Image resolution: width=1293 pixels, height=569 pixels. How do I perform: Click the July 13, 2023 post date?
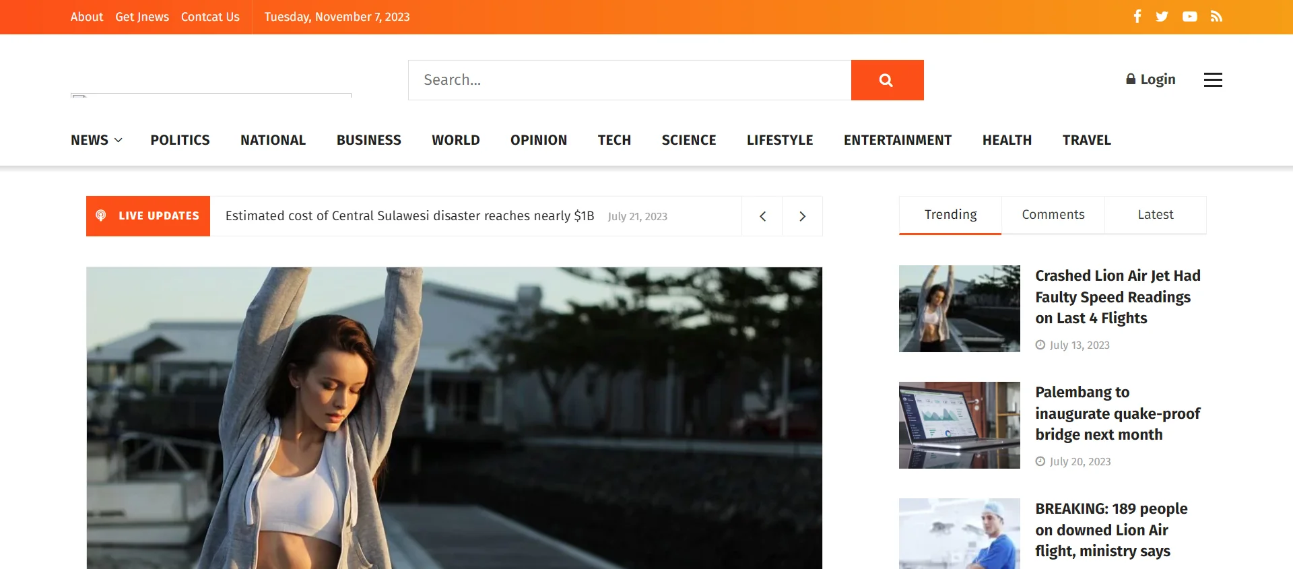[x=1080, y=345]
